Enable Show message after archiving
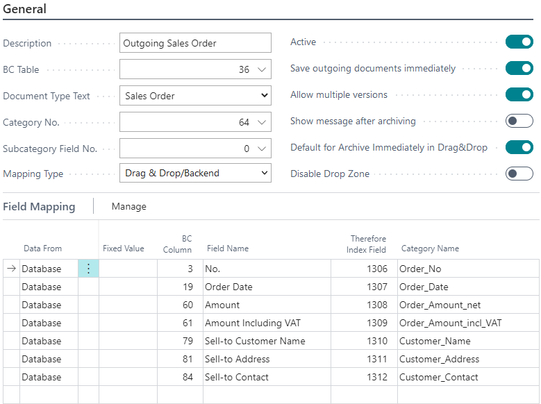The image size is (541, 404). [519, 121]
